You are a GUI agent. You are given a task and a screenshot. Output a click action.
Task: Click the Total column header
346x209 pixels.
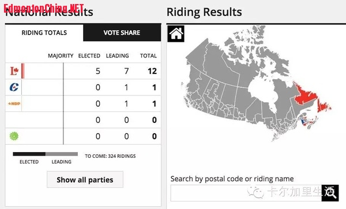[x=148, y=56]
